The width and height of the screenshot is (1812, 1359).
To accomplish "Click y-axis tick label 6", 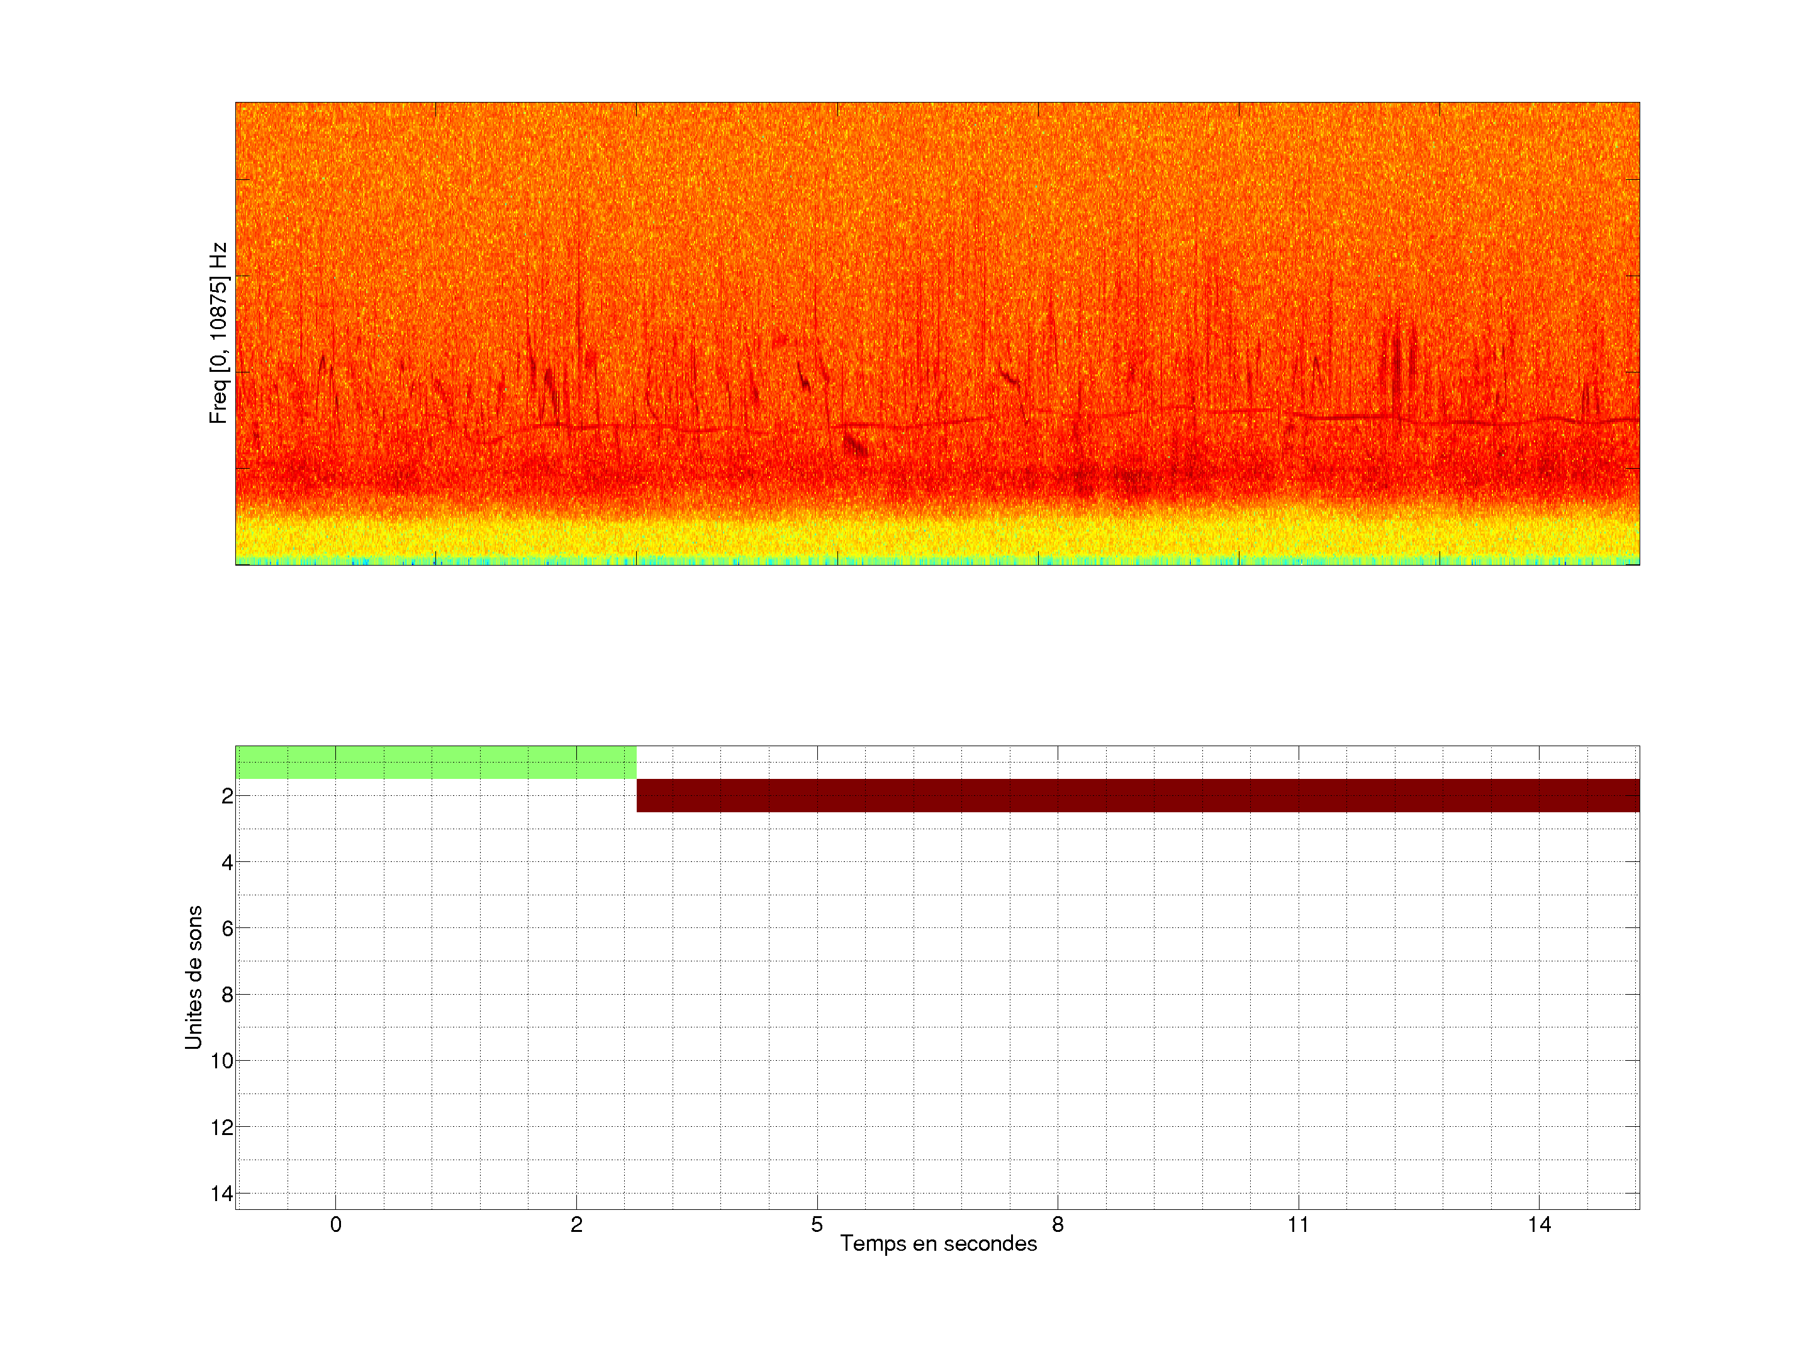I will 227,928.
